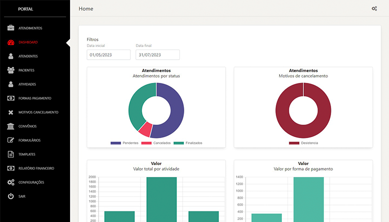Open the Templates page link
This screenshot has height=222, width=389.
(x=27, y=154)
